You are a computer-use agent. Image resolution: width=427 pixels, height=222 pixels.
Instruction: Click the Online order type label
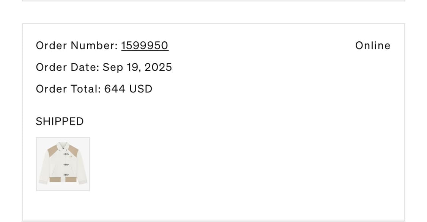[372, 45]
